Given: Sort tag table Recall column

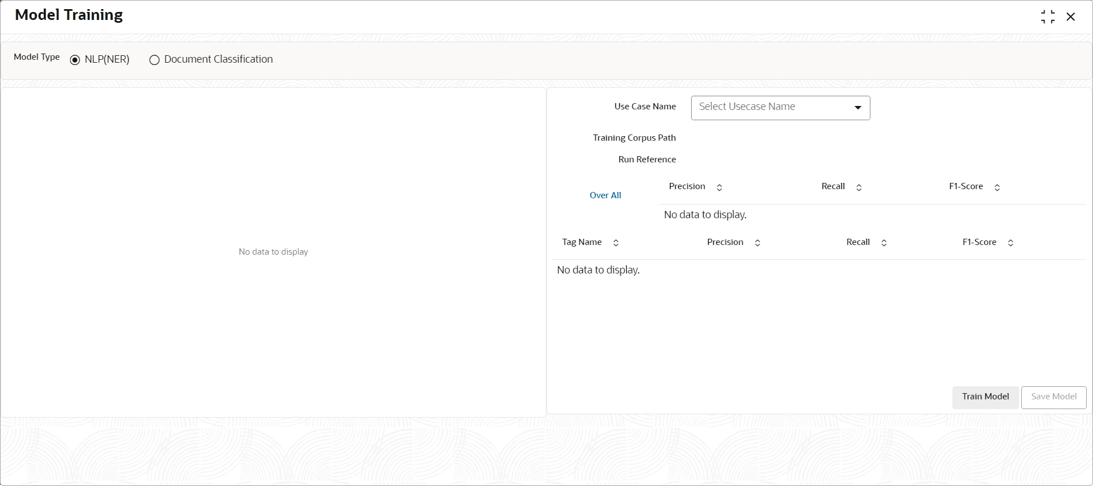Looking at the screenshot, I should click(884, 243).
